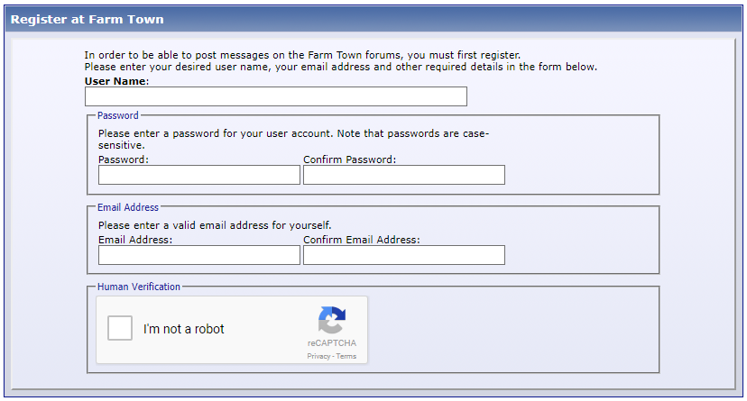747x401 pixels.
Task: Click the blue Email Address group legend
Action: [x=128, y=207]
